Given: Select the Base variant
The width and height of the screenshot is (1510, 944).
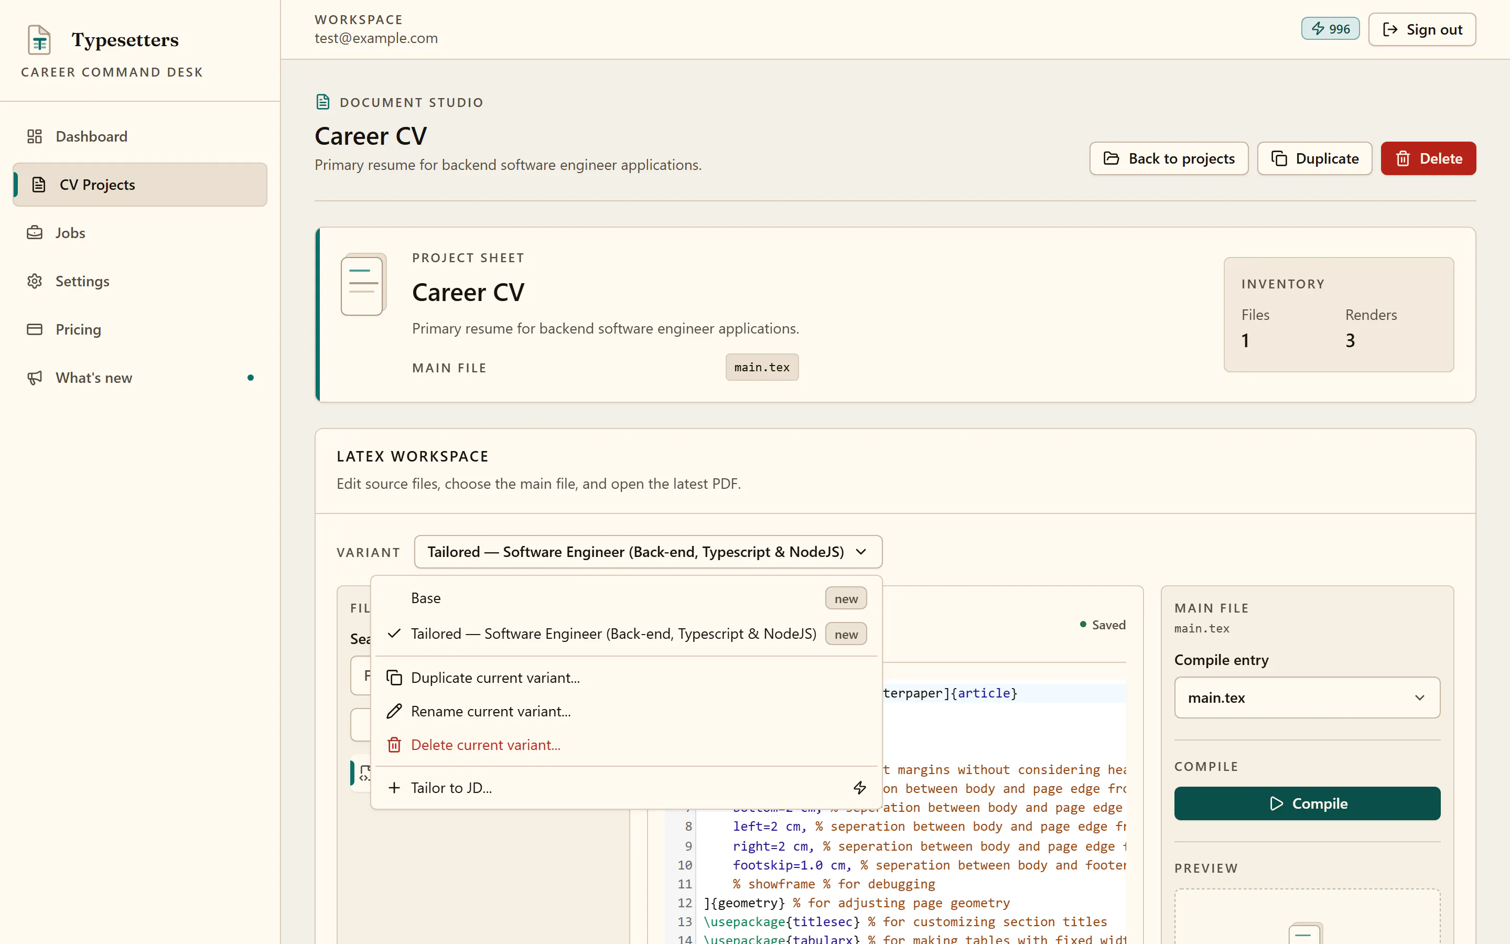Looking at the screenshot, I should (x=627, y=598).
